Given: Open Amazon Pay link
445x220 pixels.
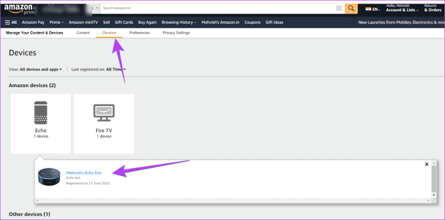Looking at the screenshot, I should click(x=33, y=23).
